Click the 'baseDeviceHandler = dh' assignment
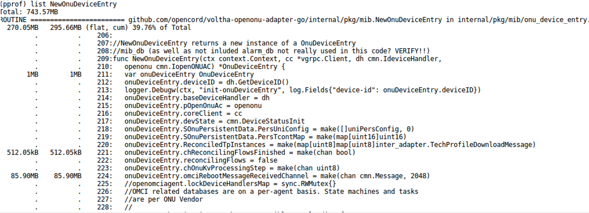Screen dimensions: 589x213 coord(197,98)
